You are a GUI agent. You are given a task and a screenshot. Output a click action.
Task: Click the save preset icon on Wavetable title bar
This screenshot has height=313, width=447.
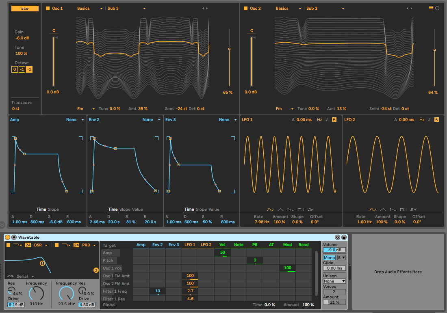tap(344, 237)
